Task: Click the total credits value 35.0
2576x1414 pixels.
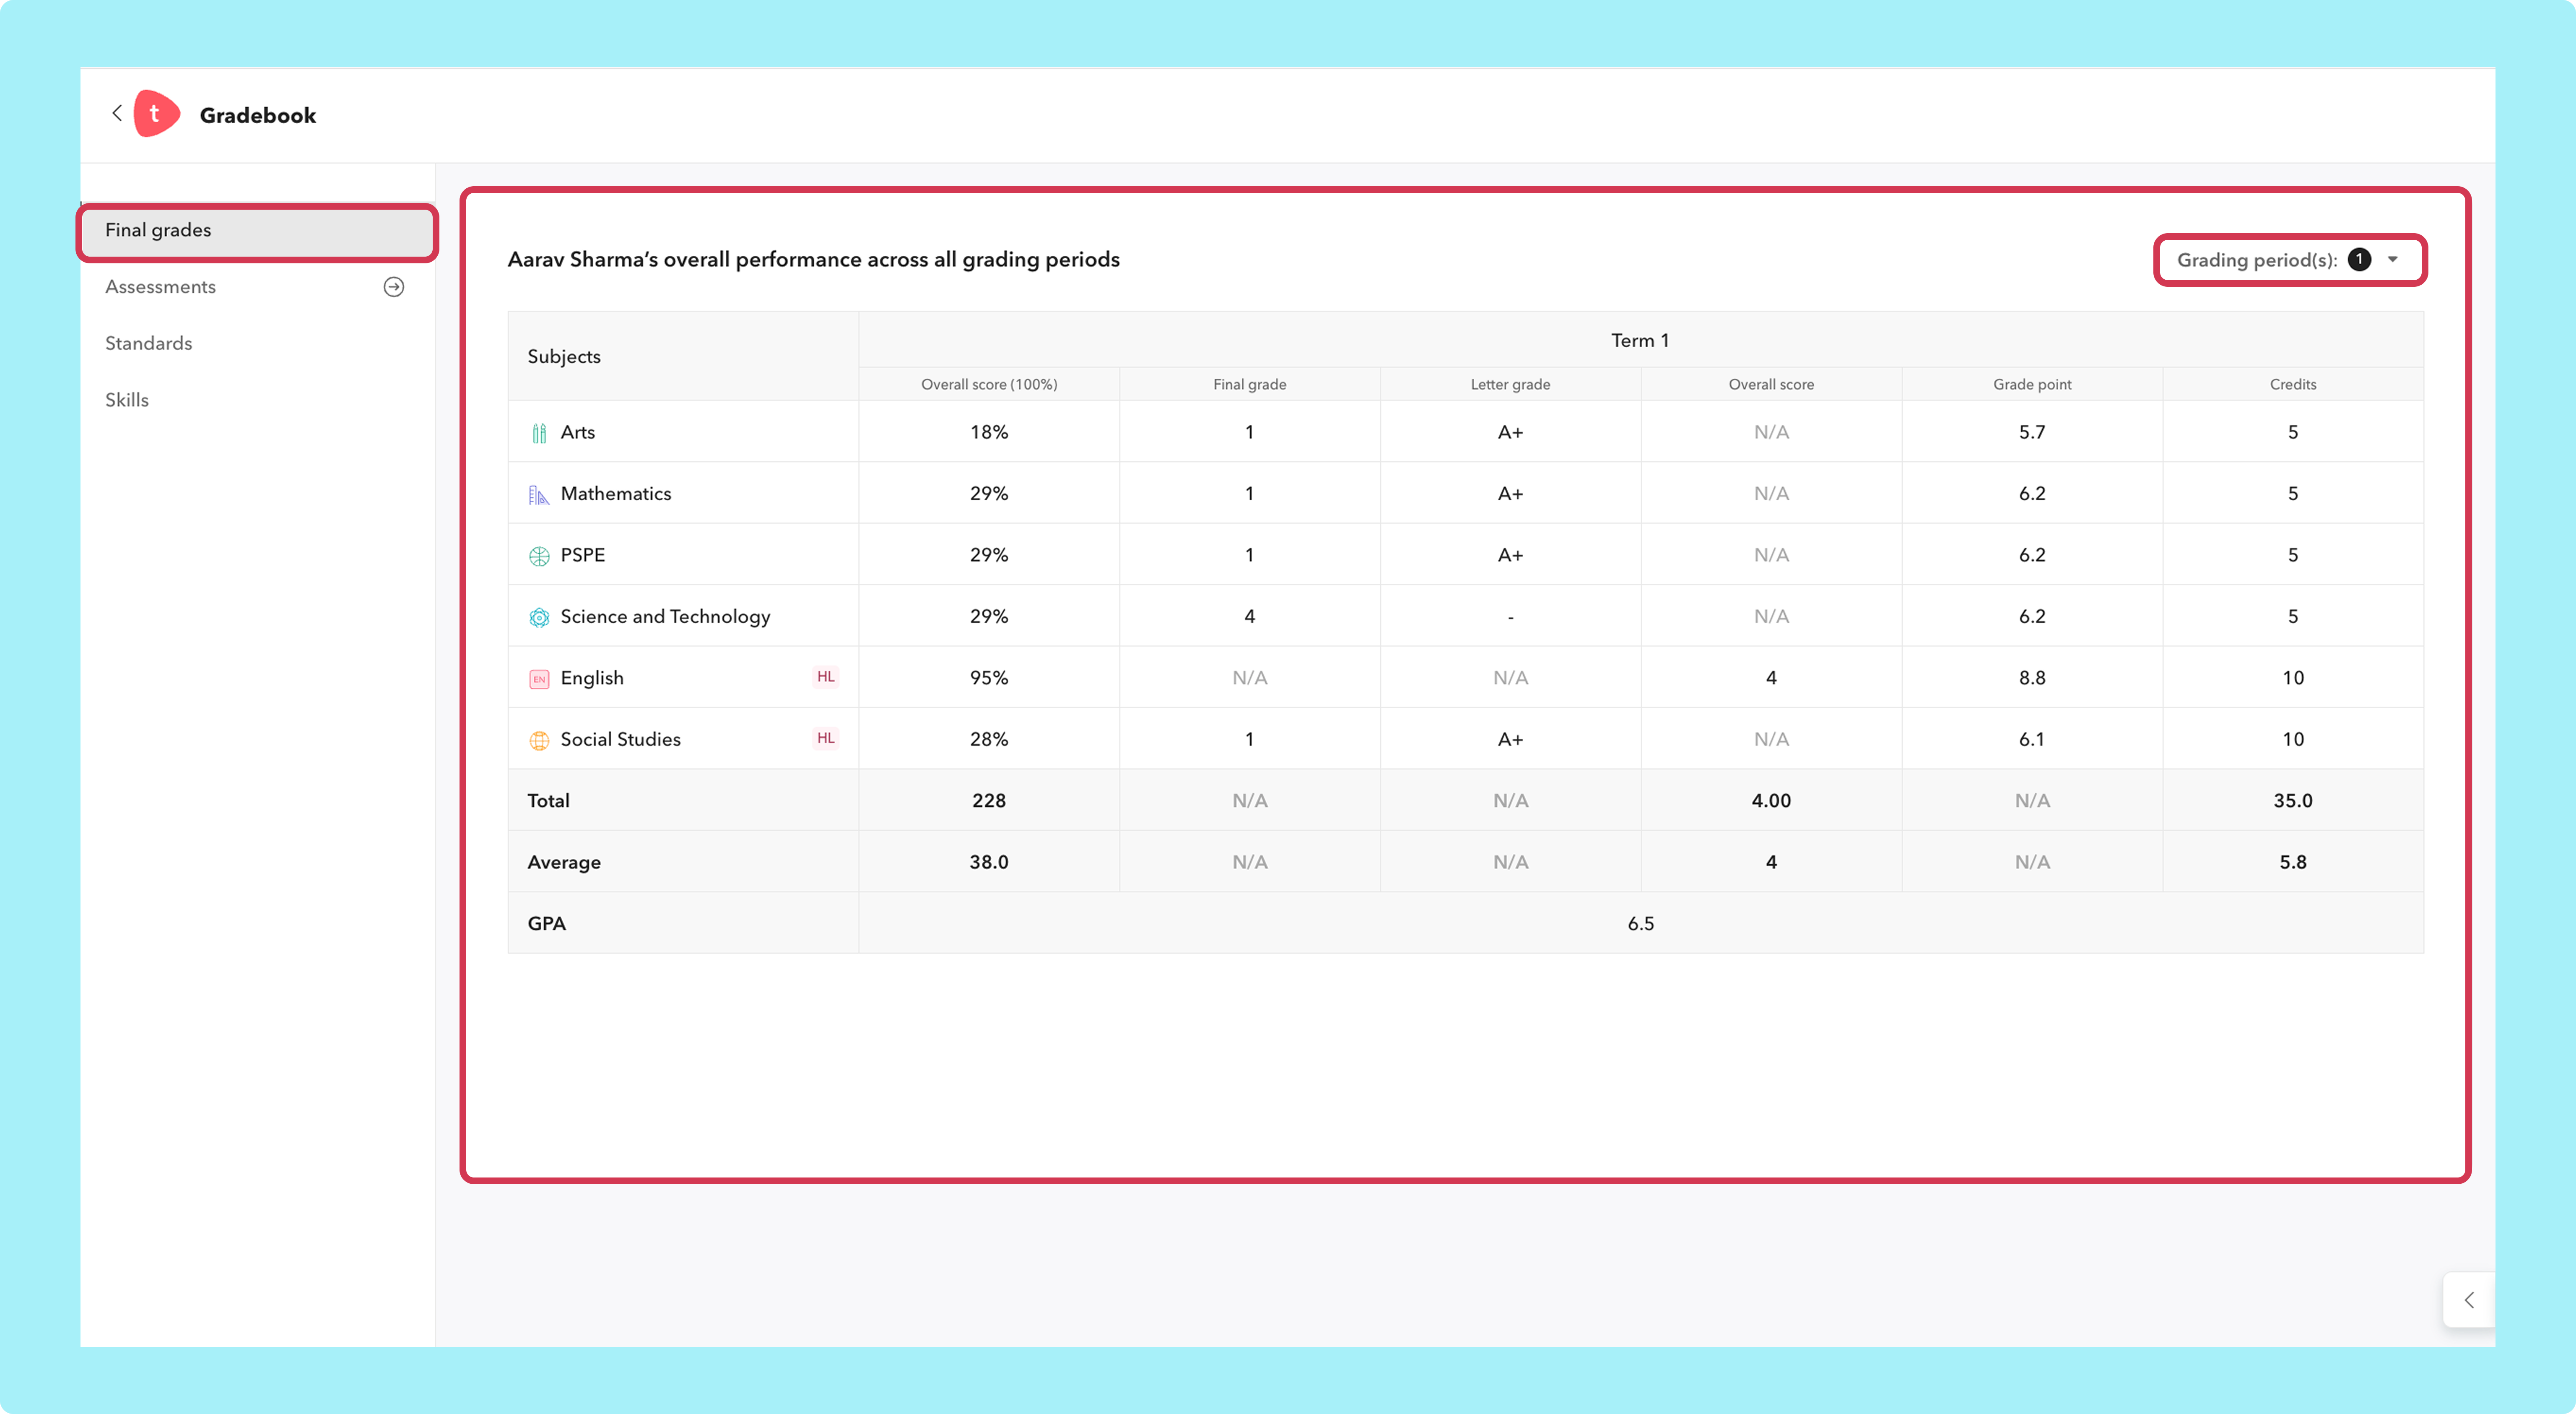Action: [x=2293, y=801]
